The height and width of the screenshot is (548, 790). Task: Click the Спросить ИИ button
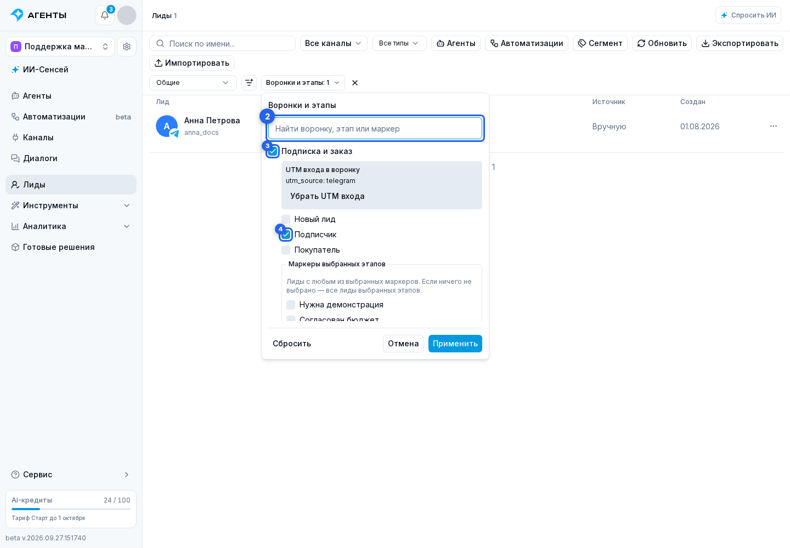748,15
